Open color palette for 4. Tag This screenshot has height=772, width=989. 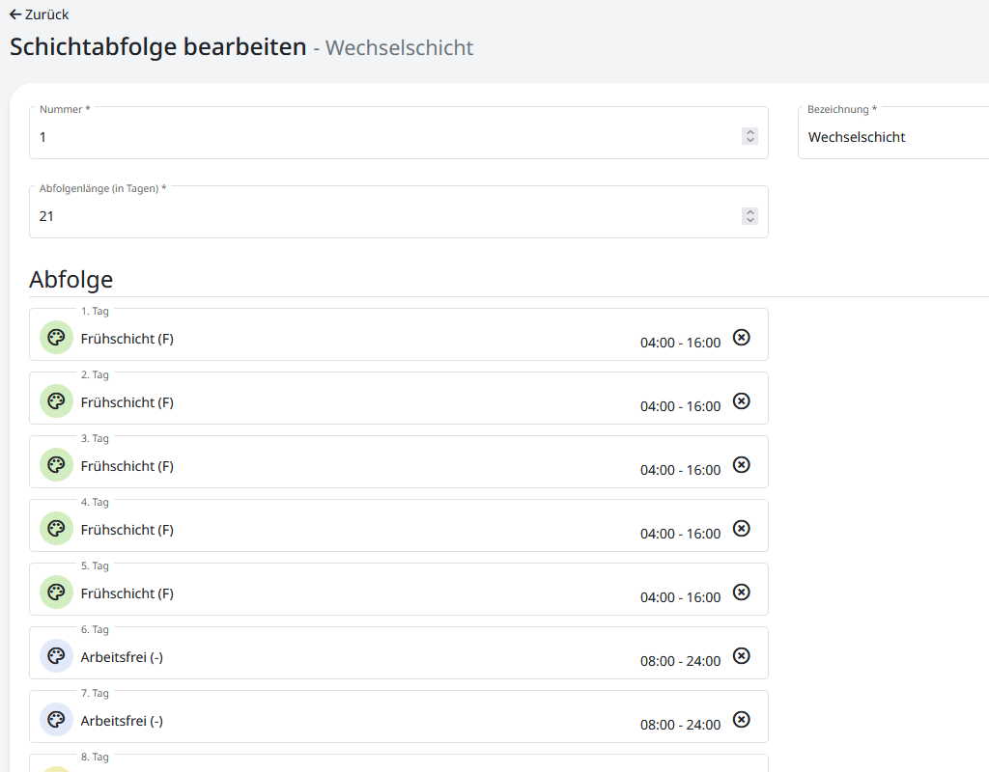[x=56, y=529]
